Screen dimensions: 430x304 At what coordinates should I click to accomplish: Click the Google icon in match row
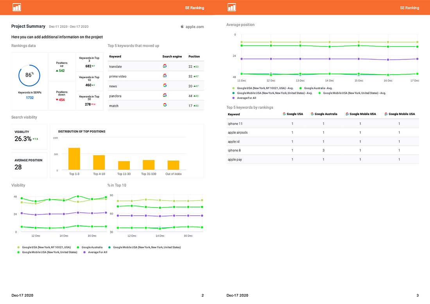point(165,105)
